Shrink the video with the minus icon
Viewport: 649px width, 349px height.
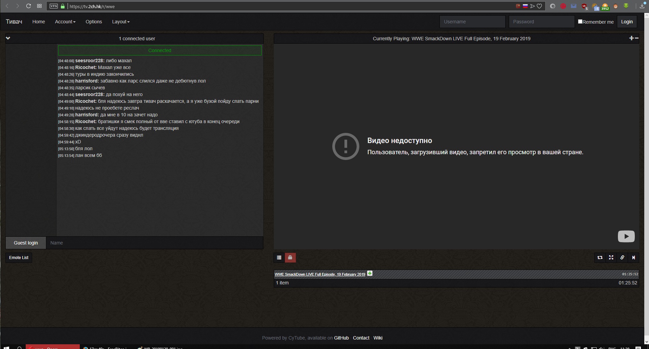pyautogui.click(x=636, y=38)
